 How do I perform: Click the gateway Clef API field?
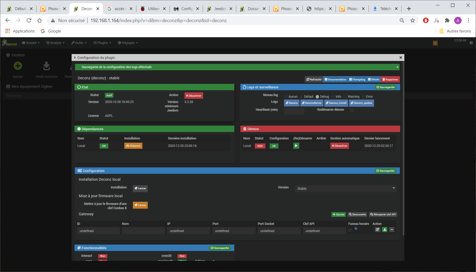(325, 231)
